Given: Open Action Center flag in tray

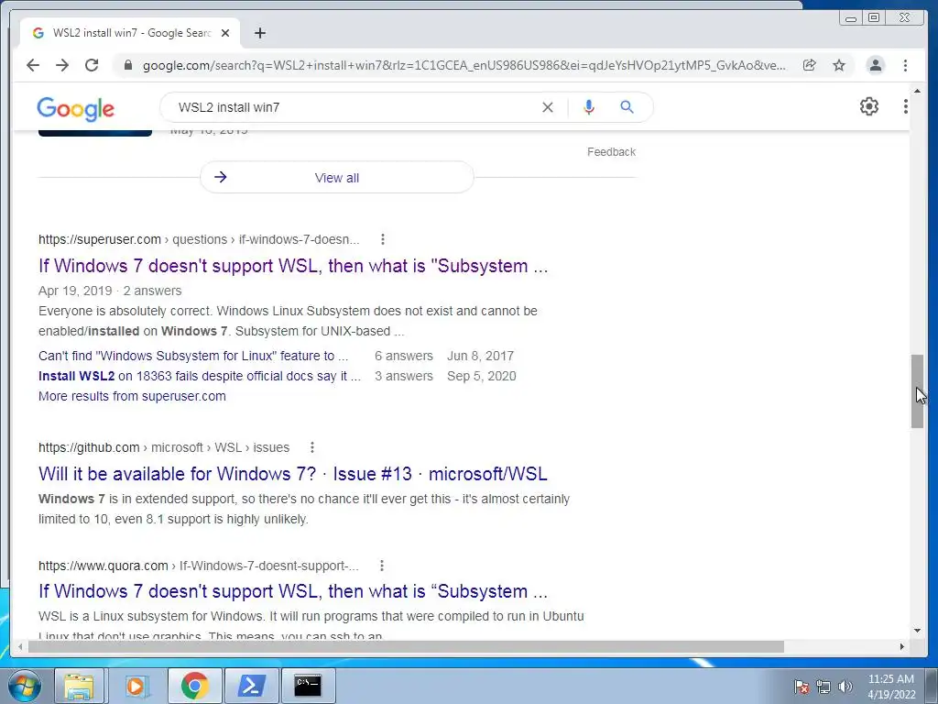Looking at the screenshot, I should click(x=801, y=687).
